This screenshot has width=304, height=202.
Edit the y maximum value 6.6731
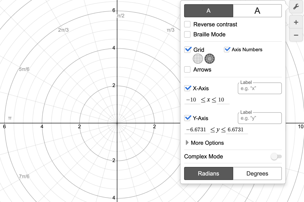(x=235, y=130)
